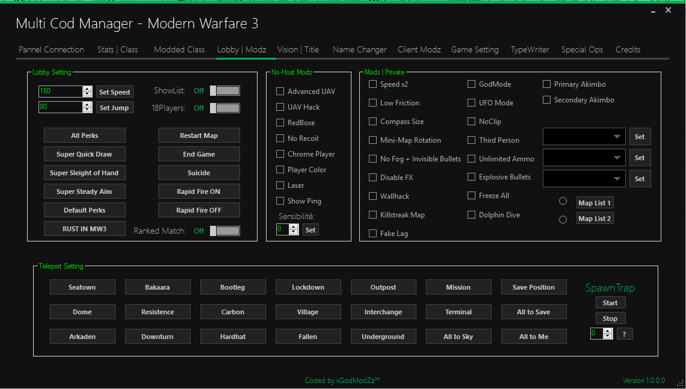This screenshot has width=686, height=389.
Task: Enable the Primary Akimbo checkbox
Action: point(546,84)
